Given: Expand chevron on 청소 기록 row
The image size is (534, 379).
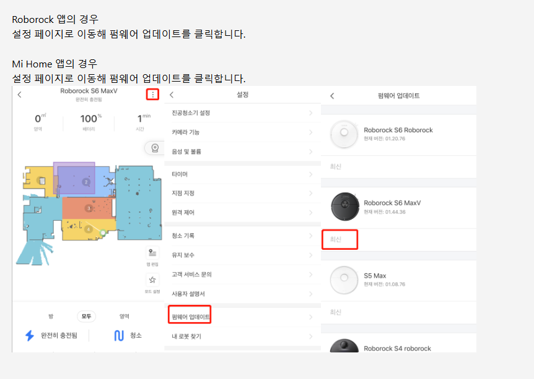Looking at the screenshot, I should point(310,236).
